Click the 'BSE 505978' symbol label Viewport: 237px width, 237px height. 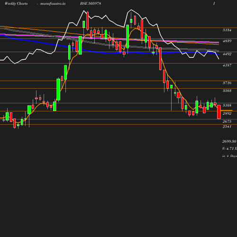[x=91, y=3]
